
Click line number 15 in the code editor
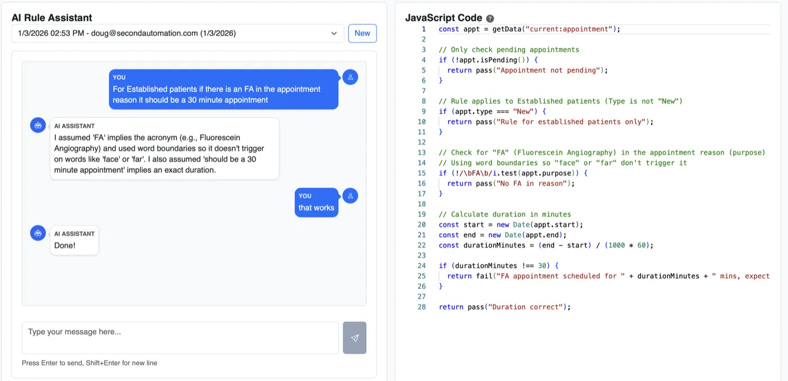[422, 173]
